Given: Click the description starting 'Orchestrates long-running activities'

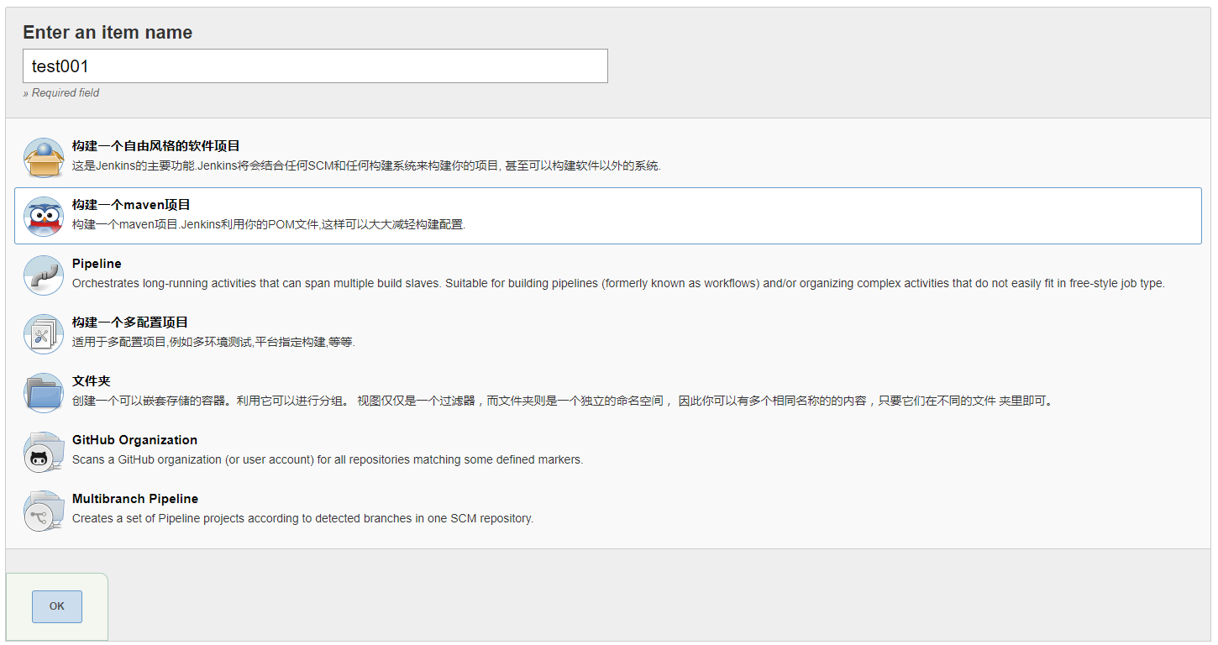Looking at the screenshot, I should click(x=618, y=283).
